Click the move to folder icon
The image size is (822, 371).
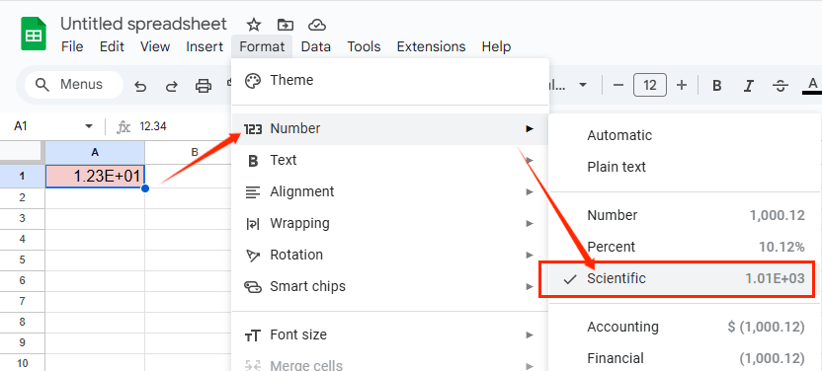pos(286,24)
